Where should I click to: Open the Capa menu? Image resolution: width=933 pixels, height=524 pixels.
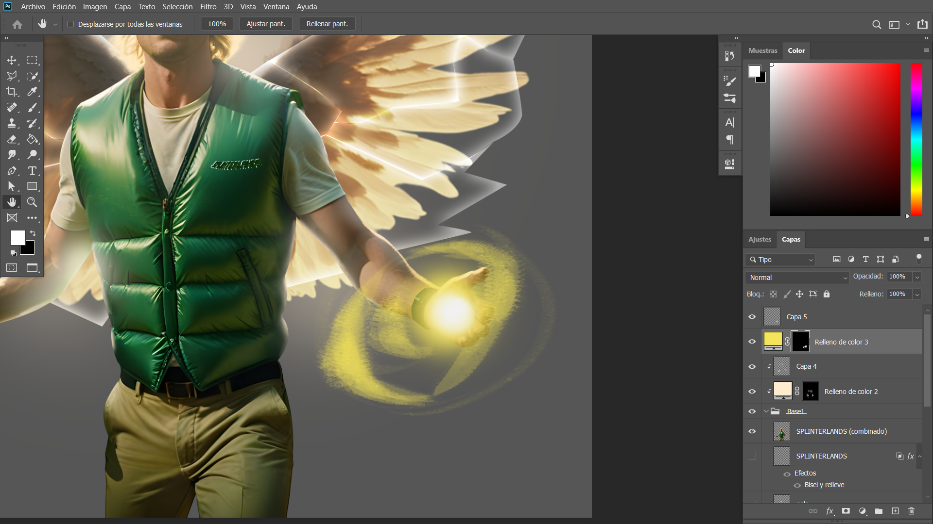[x=122, y=7]
